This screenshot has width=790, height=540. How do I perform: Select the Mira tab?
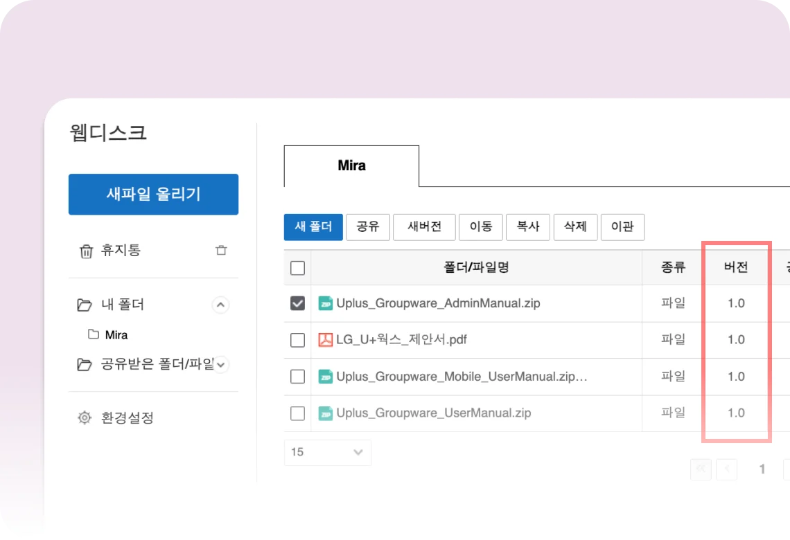[351, 166]
